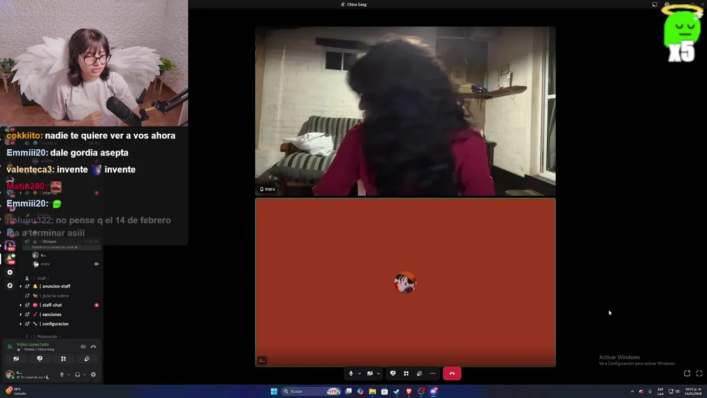Disconnect with the red hang-up button

[x=452, y=374]
